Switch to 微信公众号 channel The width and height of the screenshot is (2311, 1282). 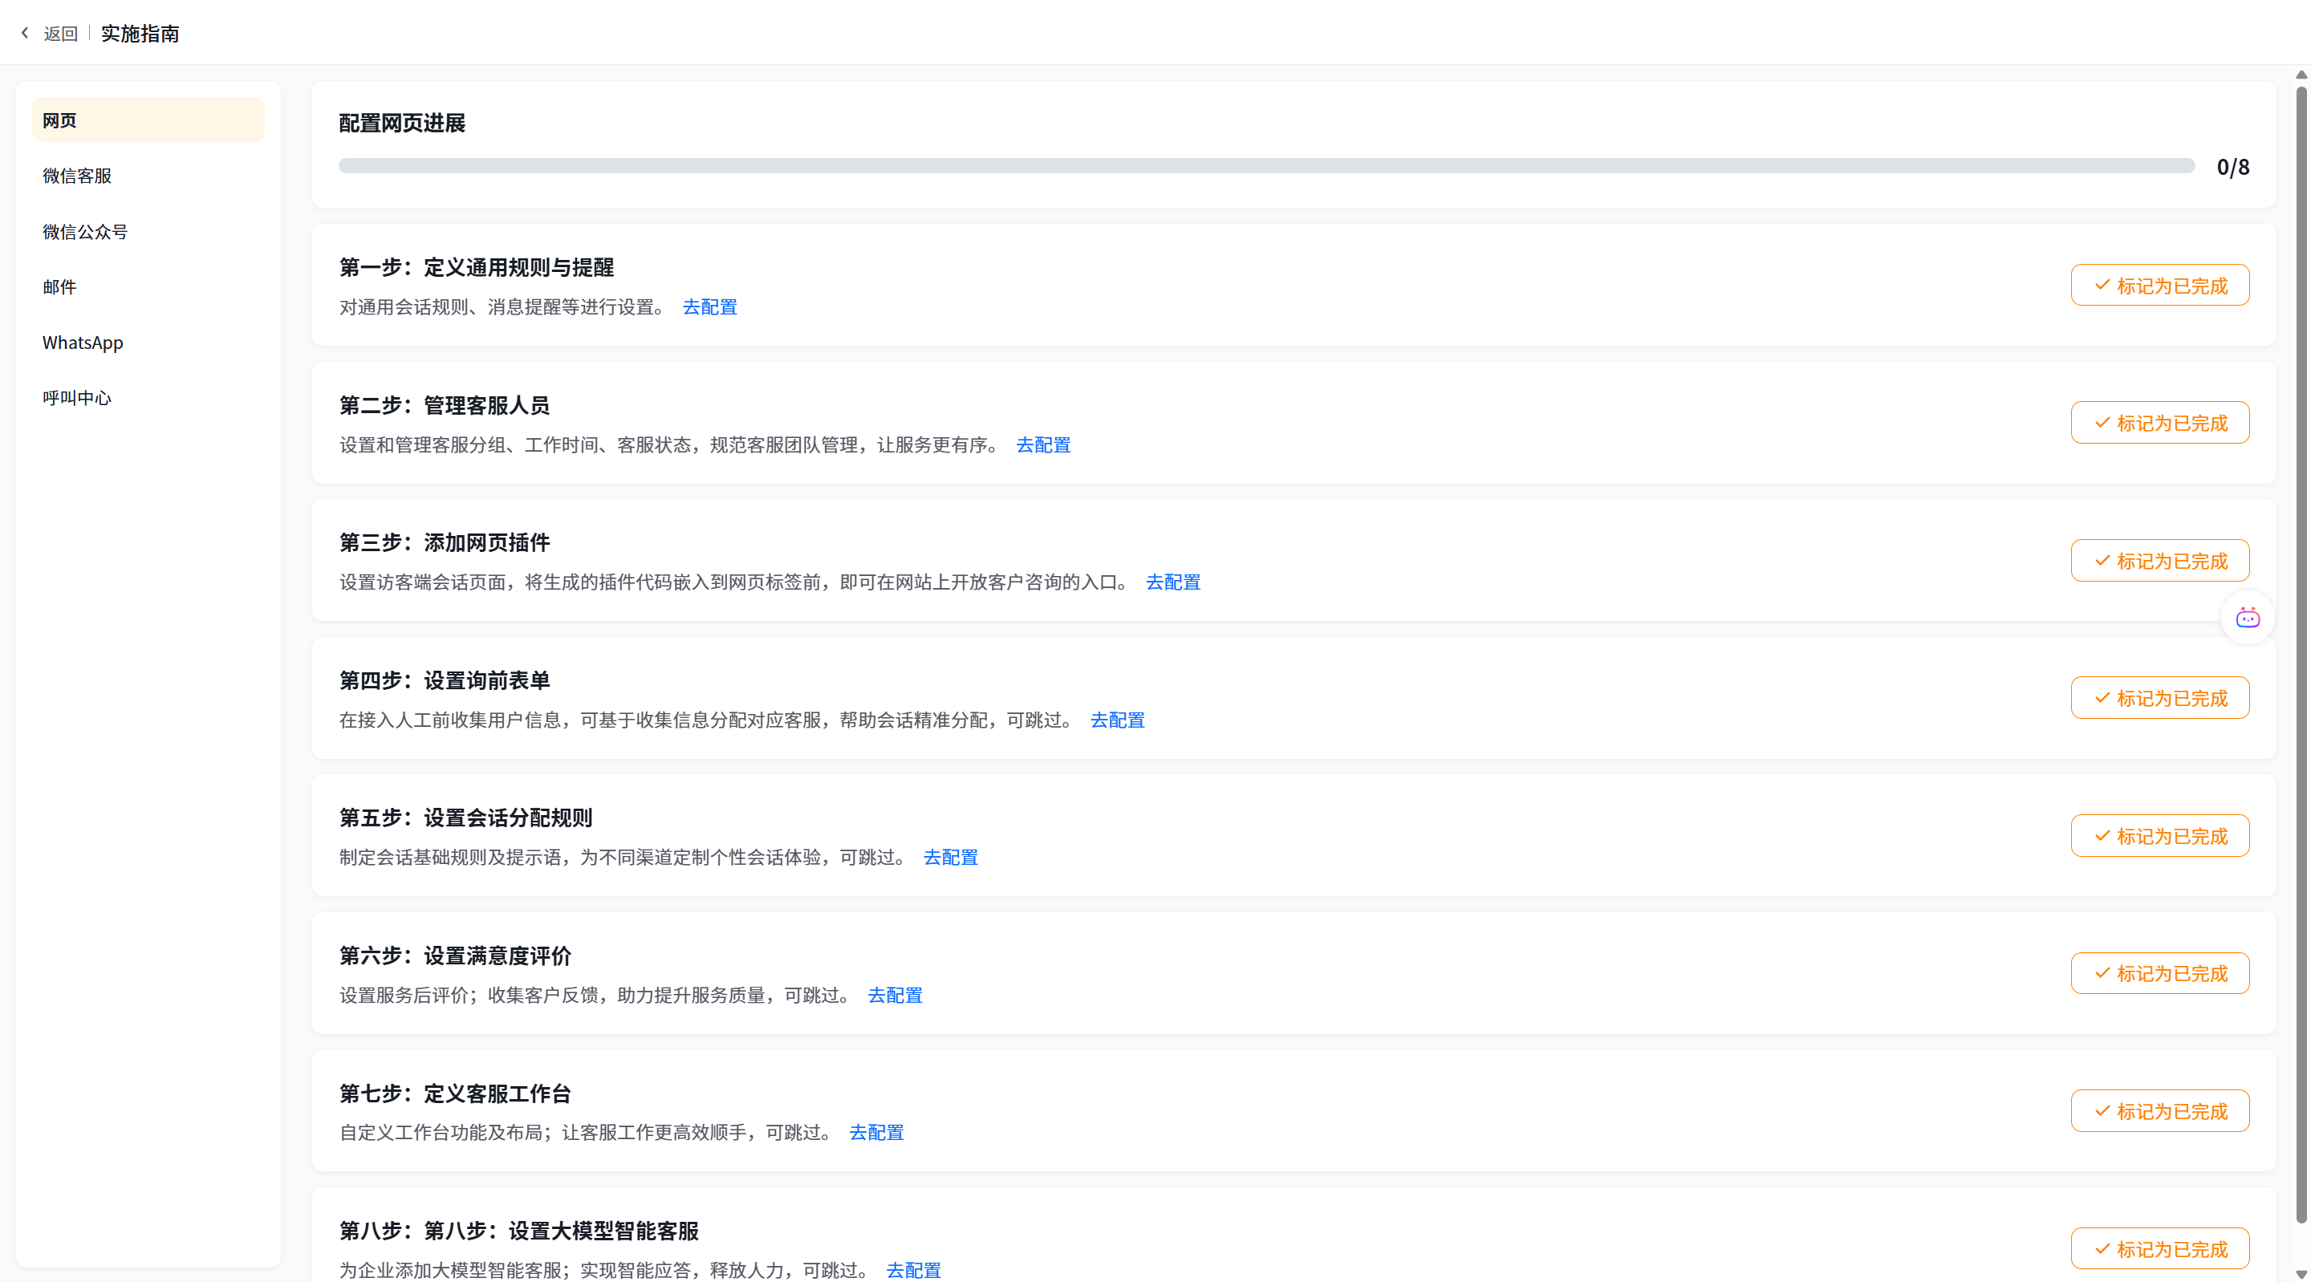[85, 232]
